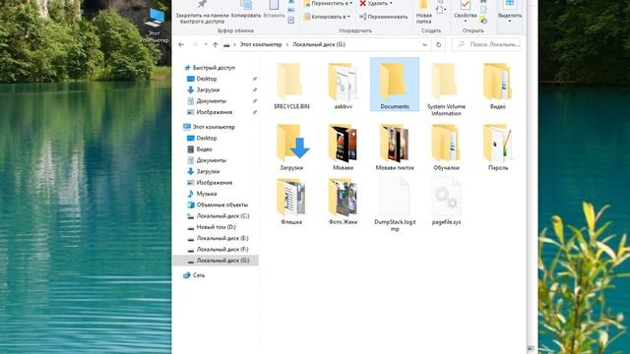Viewport: 630px width, 354px height.
Task: Click the Вставить ribbon button
Action: pyautogui.click(x=274, y=10)
